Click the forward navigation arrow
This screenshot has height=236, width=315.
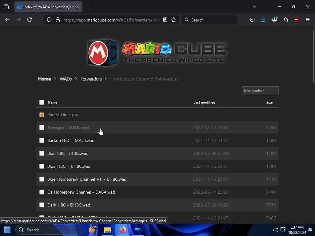[18, 20]
